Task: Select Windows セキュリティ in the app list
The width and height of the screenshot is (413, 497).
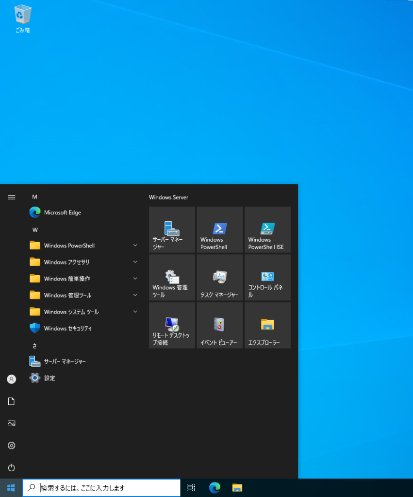Action: (x=67, y=329)
